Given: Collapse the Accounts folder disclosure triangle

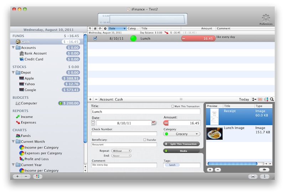Looking at the screenshot, I should click(x=14, y=48).
